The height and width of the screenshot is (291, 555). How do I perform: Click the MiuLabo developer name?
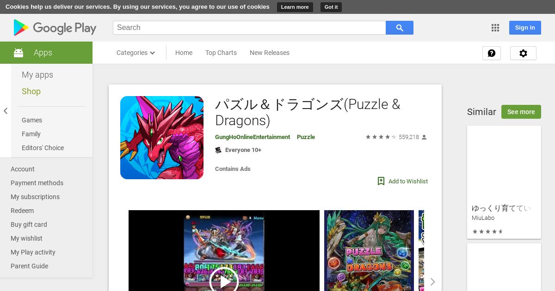click(483, 218)
